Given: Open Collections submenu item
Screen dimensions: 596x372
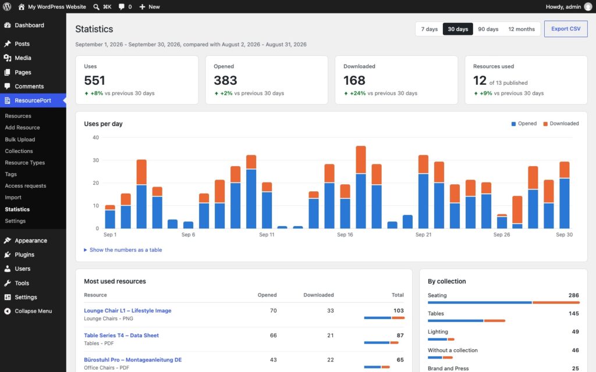Looking at the screenshot, I should pyautogui.click(x=19, y=151).
